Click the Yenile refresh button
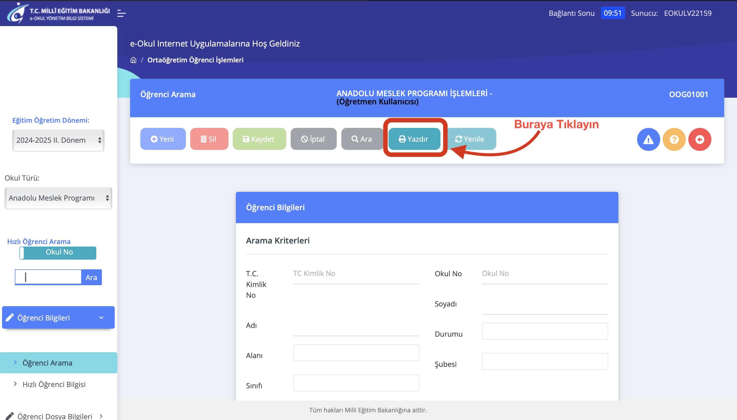Screen dimensions: 737x420 (x=473, y=139)
